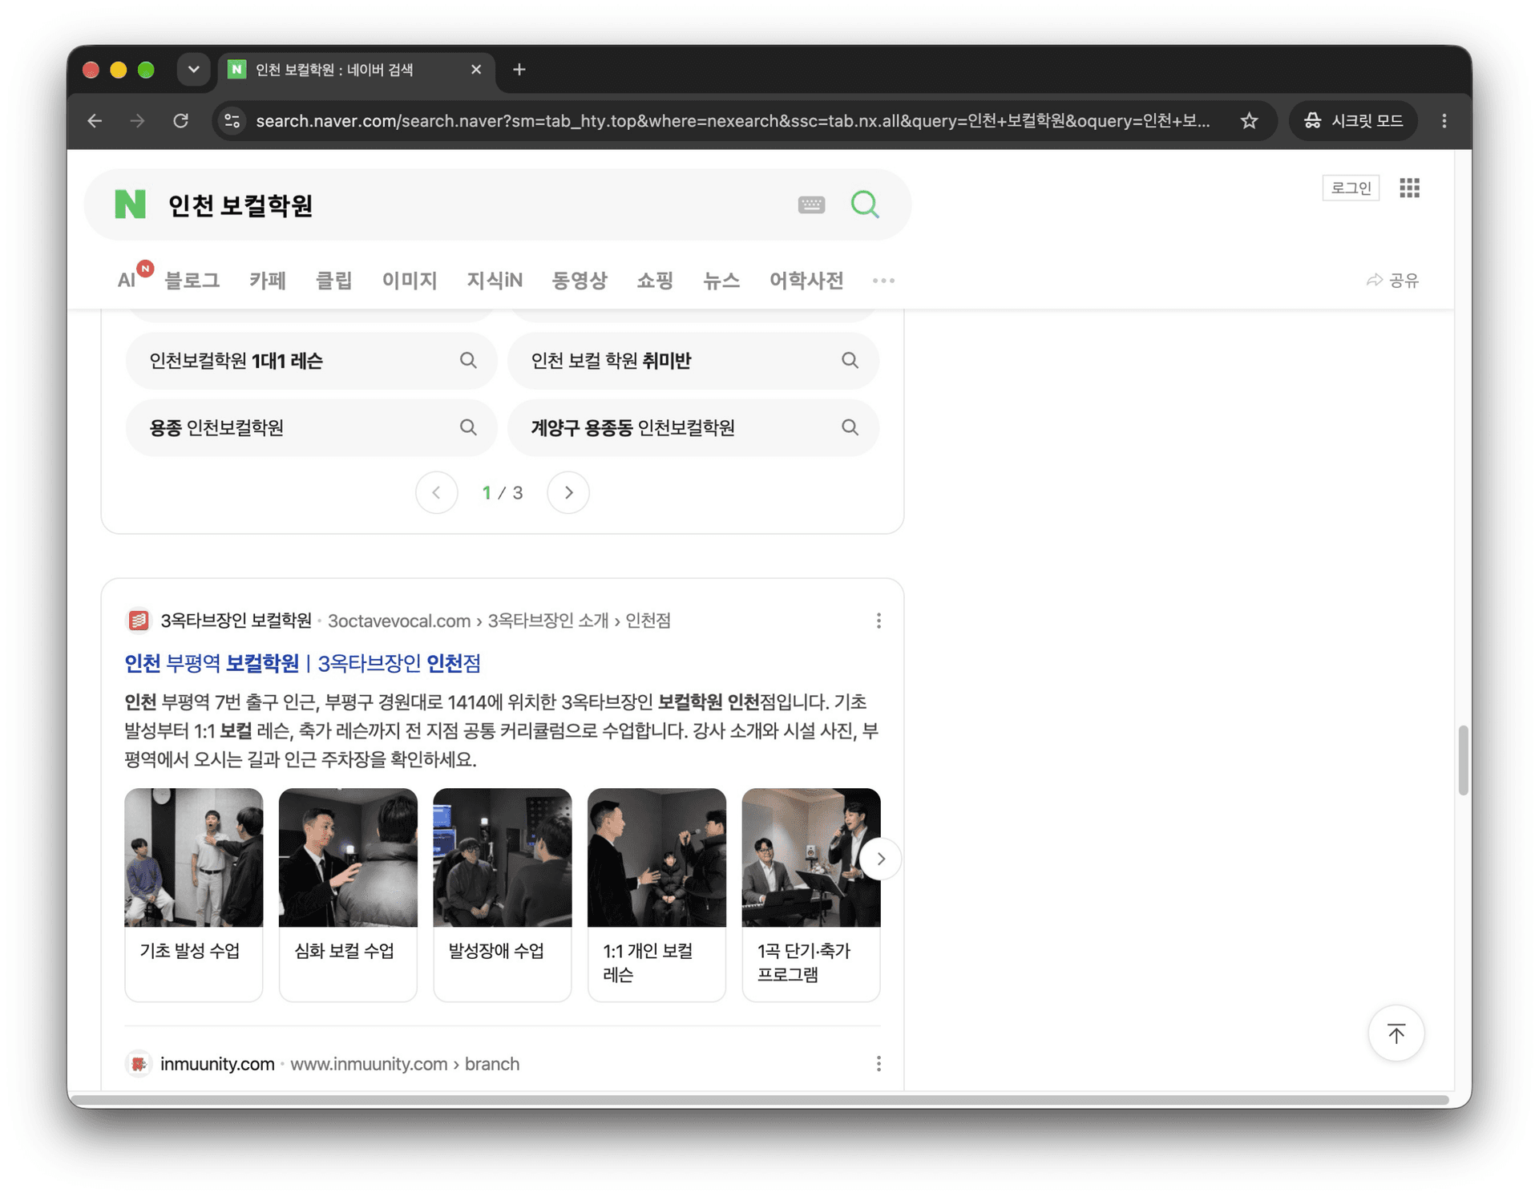Click the 로그인 button
1539x1197 pixels.
[1351, 188]
